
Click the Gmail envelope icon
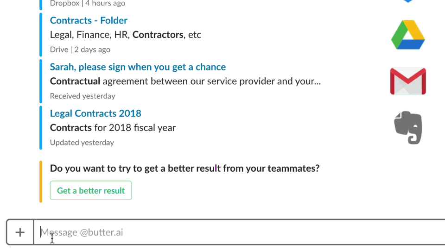tap(408, 81)
